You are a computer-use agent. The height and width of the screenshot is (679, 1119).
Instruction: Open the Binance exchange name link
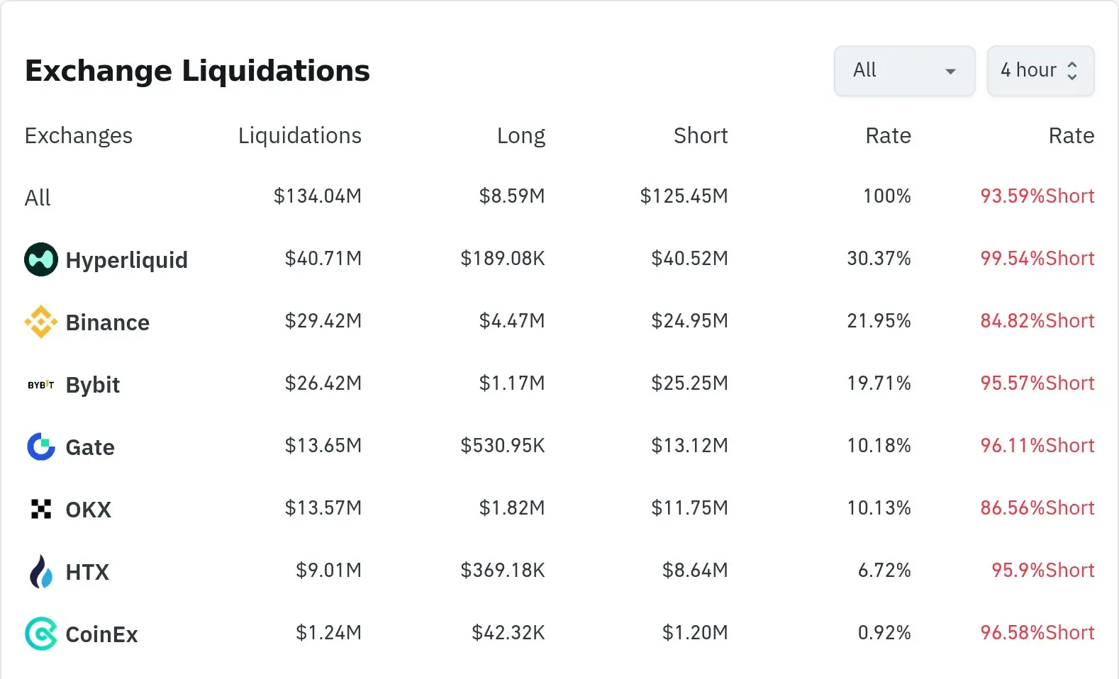[107, 322]
